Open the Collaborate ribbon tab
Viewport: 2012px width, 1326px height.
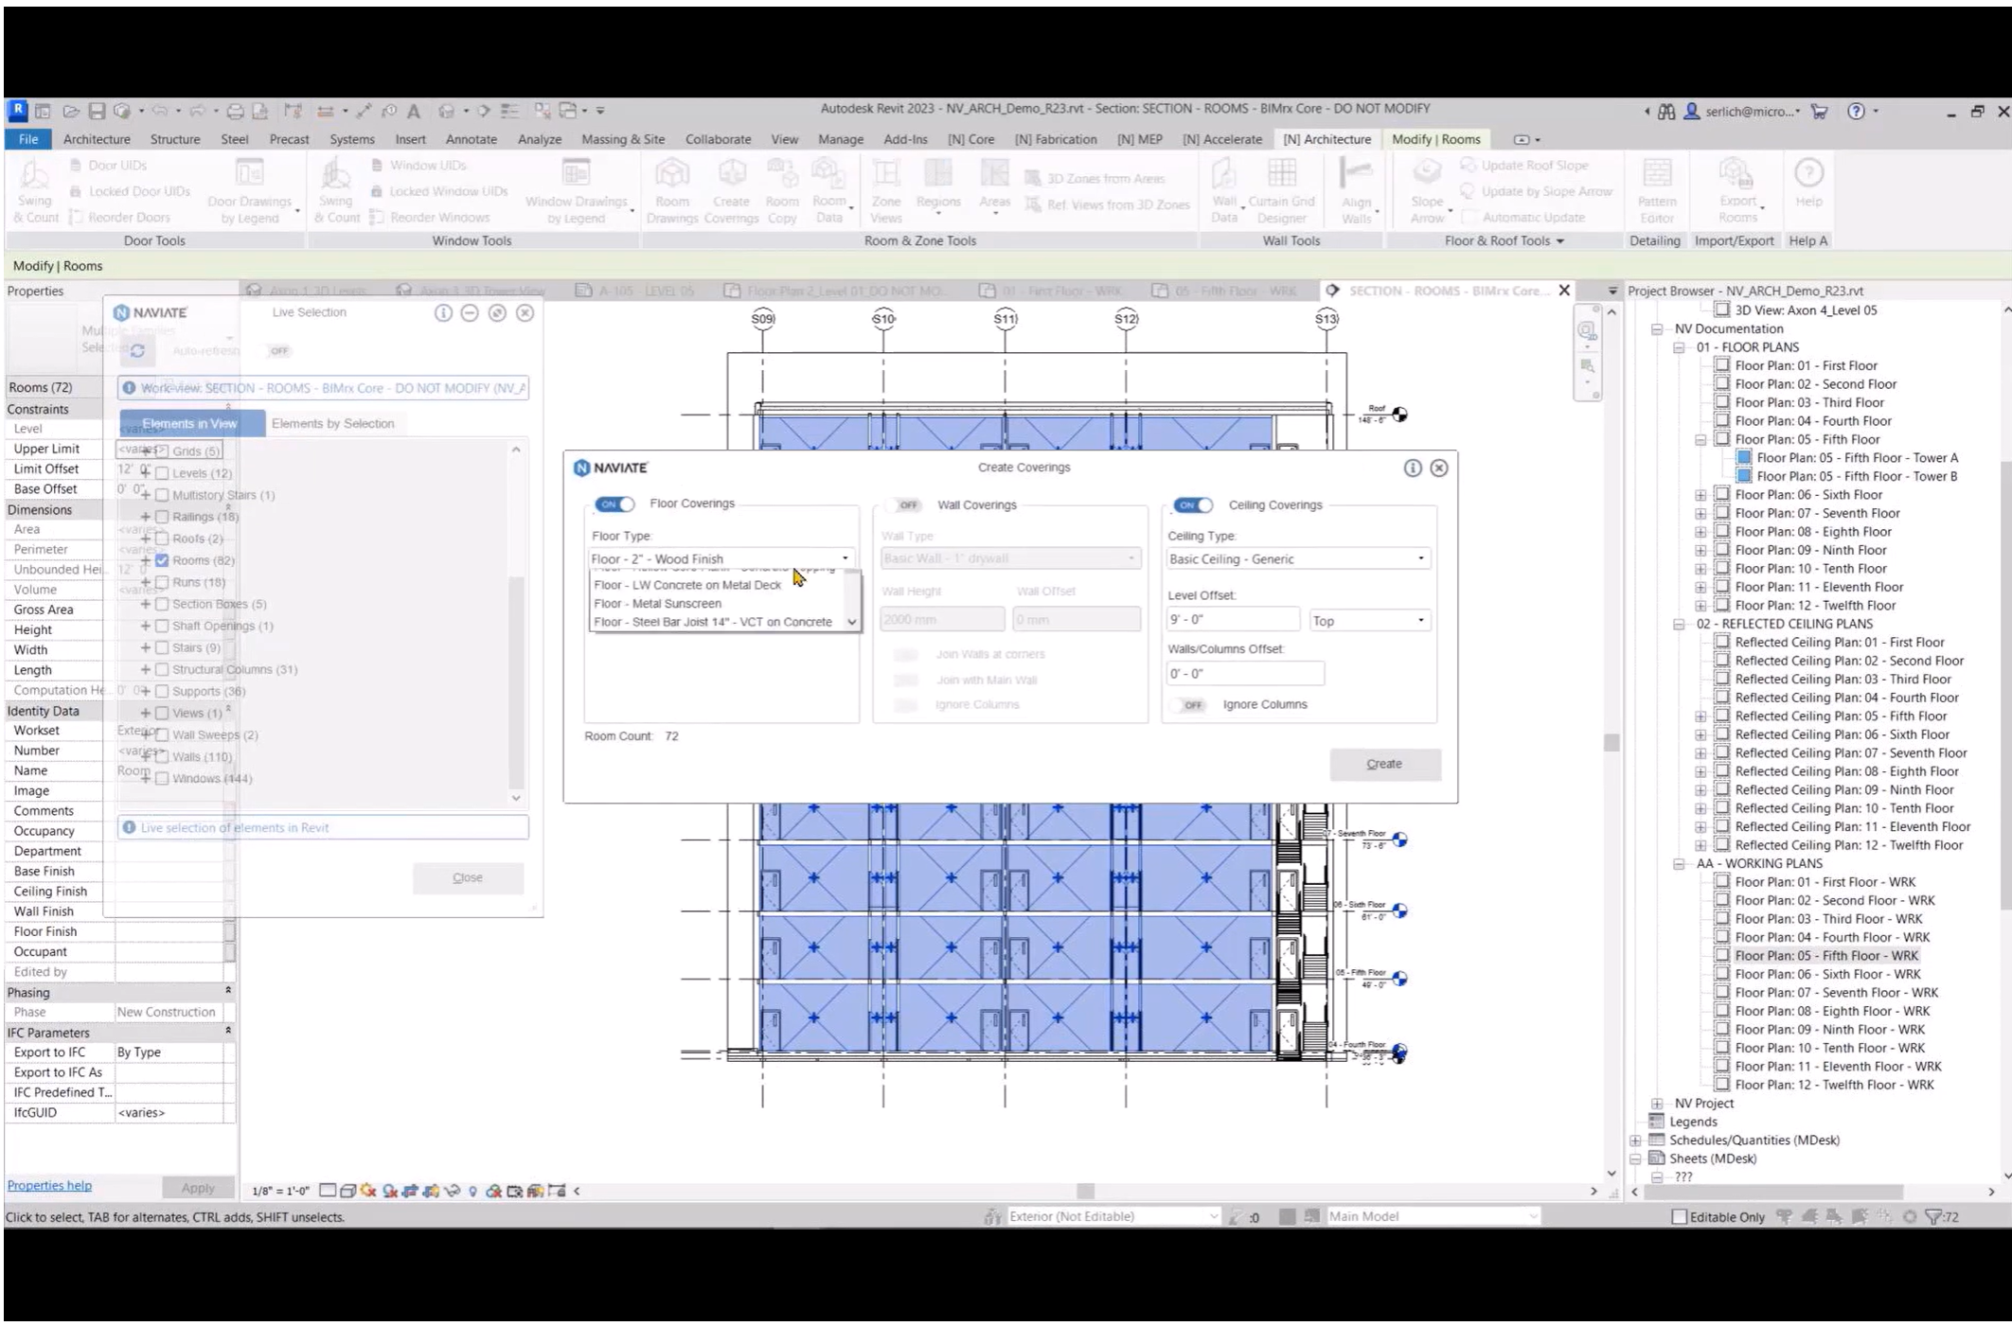pyautogui.click(x=718, y=139)
